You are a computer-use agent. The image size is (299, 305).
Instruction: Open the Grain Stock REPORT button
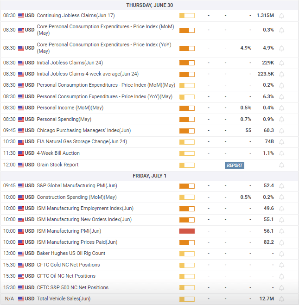(x=235, y=165)
